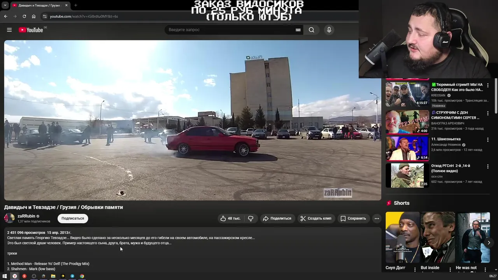This screenshot has height=280, width=498.
Task: Close the 'Давидыч и Тевзадзе' tab
Action: click(66, 5)
